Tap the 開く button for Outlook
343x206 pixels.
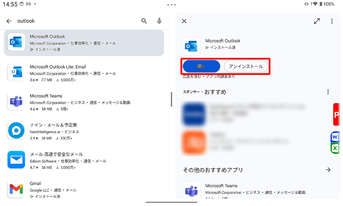(201, 66)
